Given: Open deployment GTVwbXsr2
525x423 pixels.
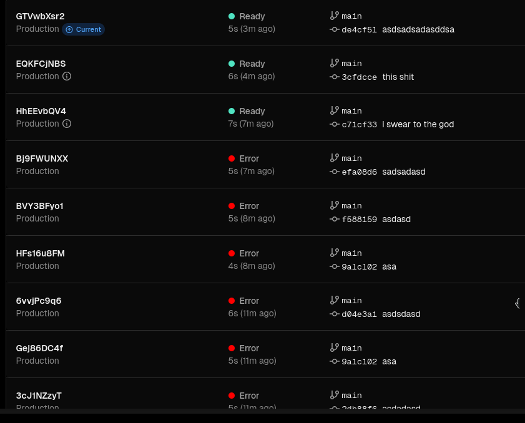Looking at the screenshot, I should pyautogui.click(x=40, y=16).
